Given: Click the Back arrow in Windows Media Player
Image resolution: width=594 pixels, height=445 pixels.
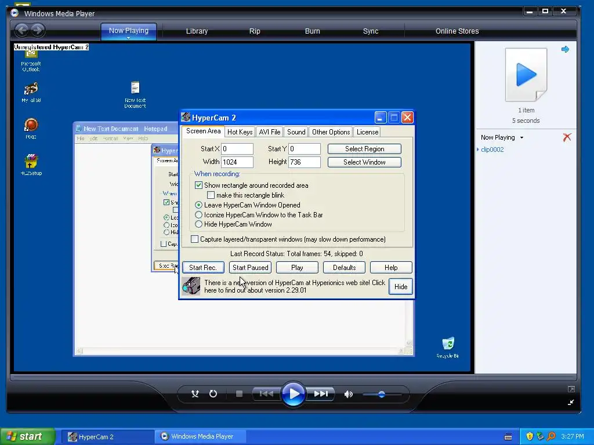Looking at the screenshot, I should (22, 30).
